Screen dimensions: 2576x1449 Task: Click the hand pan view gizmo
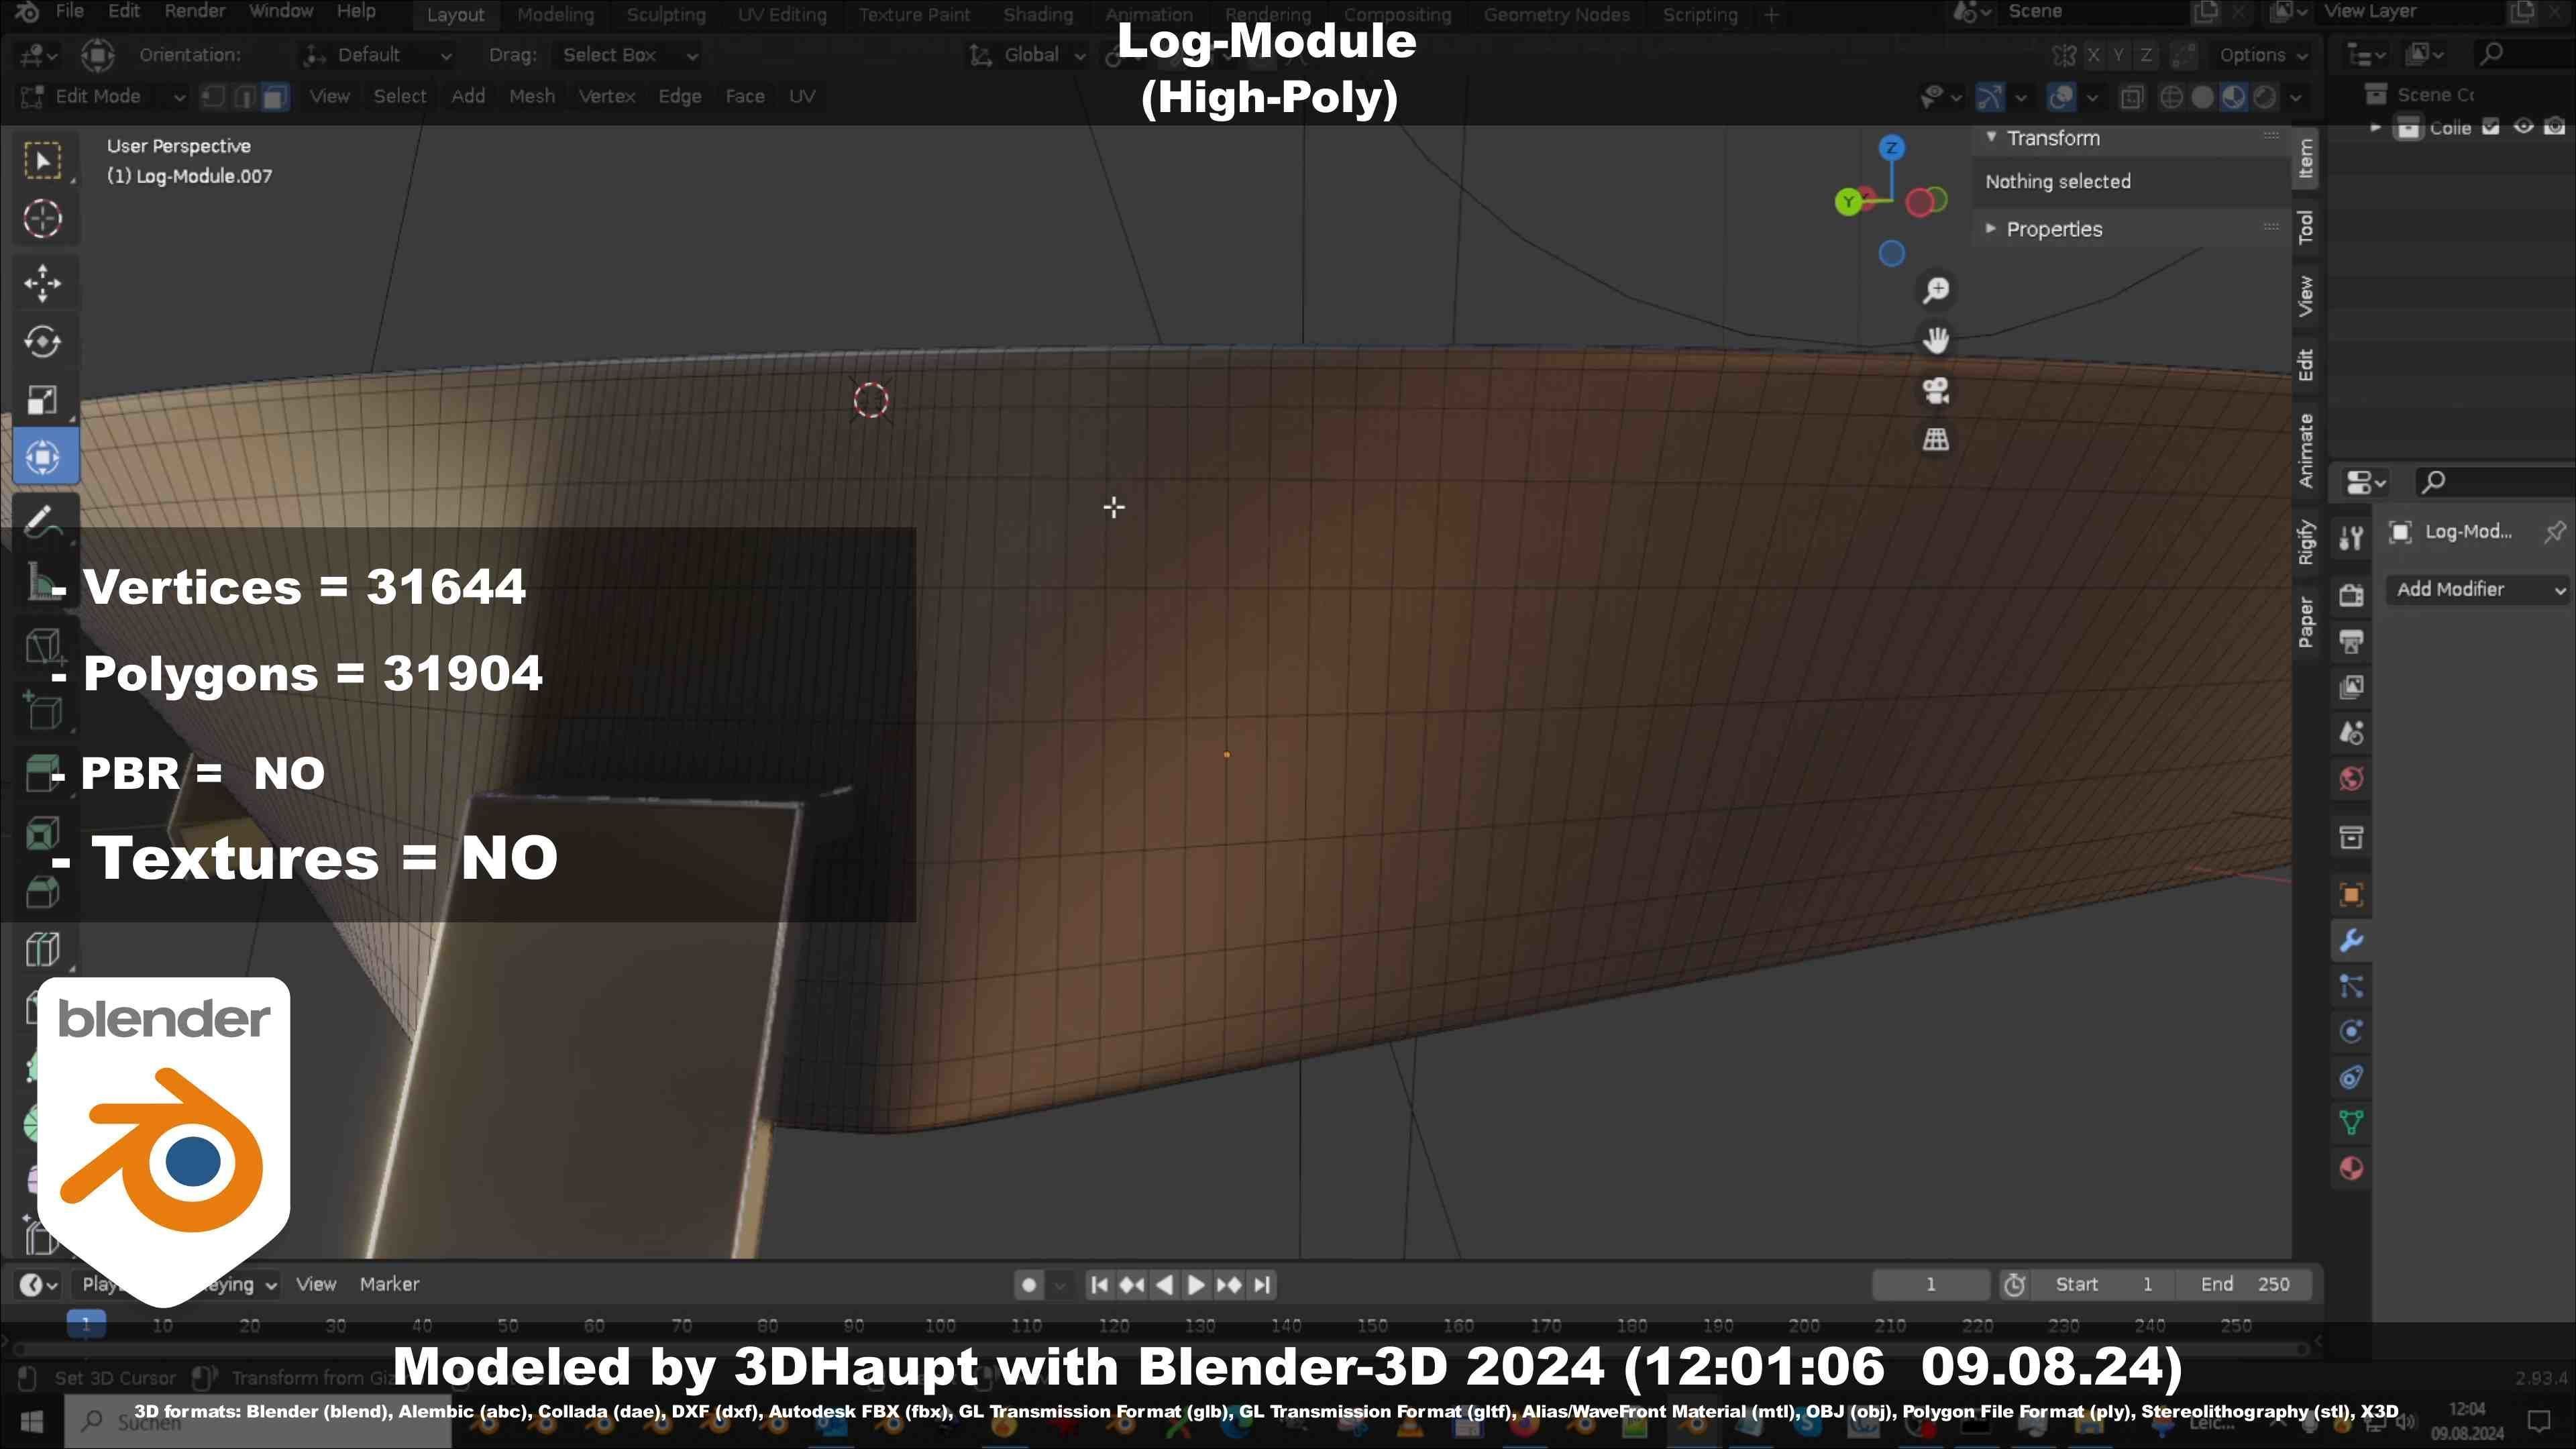tap(1936, 340)
